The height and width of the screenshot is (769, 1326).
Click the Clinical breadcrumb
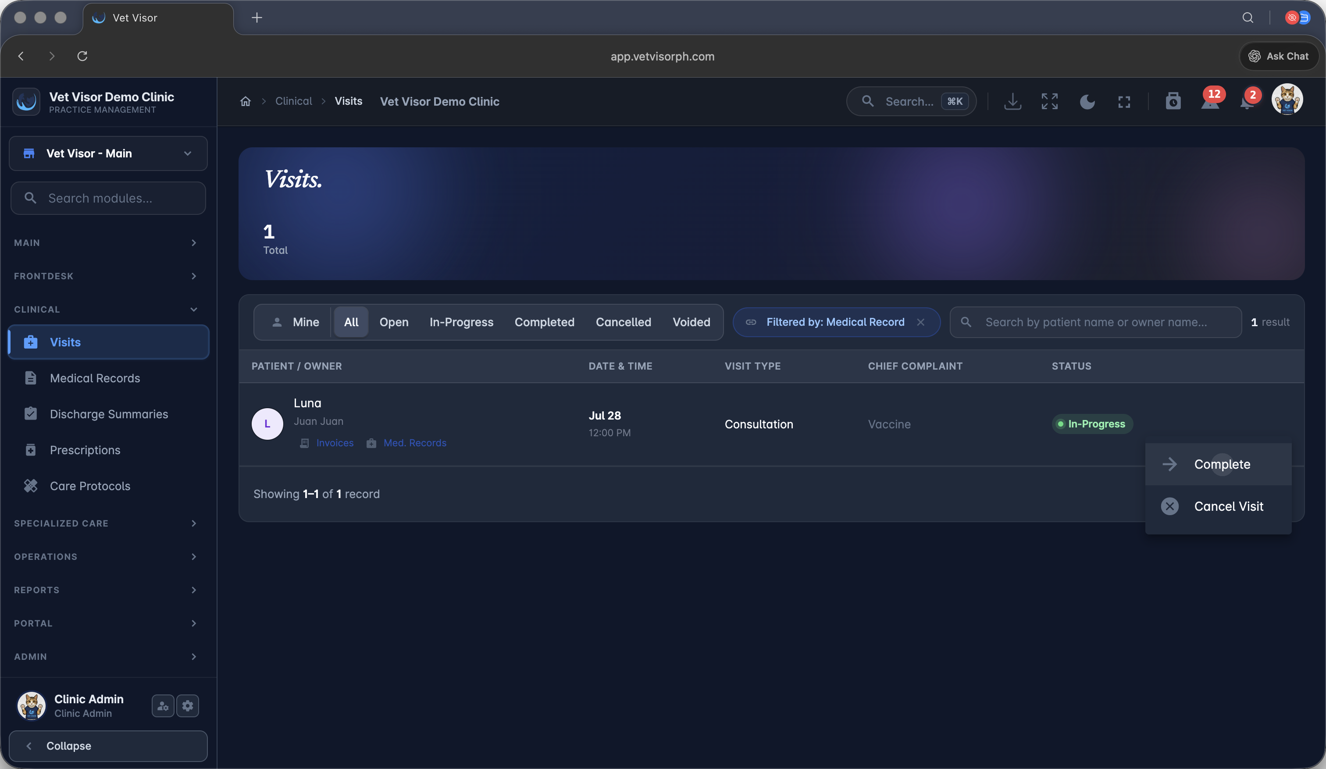(x=294, y=101)
